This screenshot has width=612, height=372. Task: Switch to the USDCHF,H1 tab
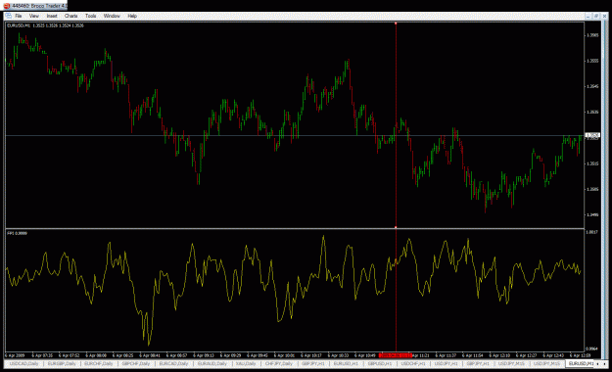click(413, 364)
